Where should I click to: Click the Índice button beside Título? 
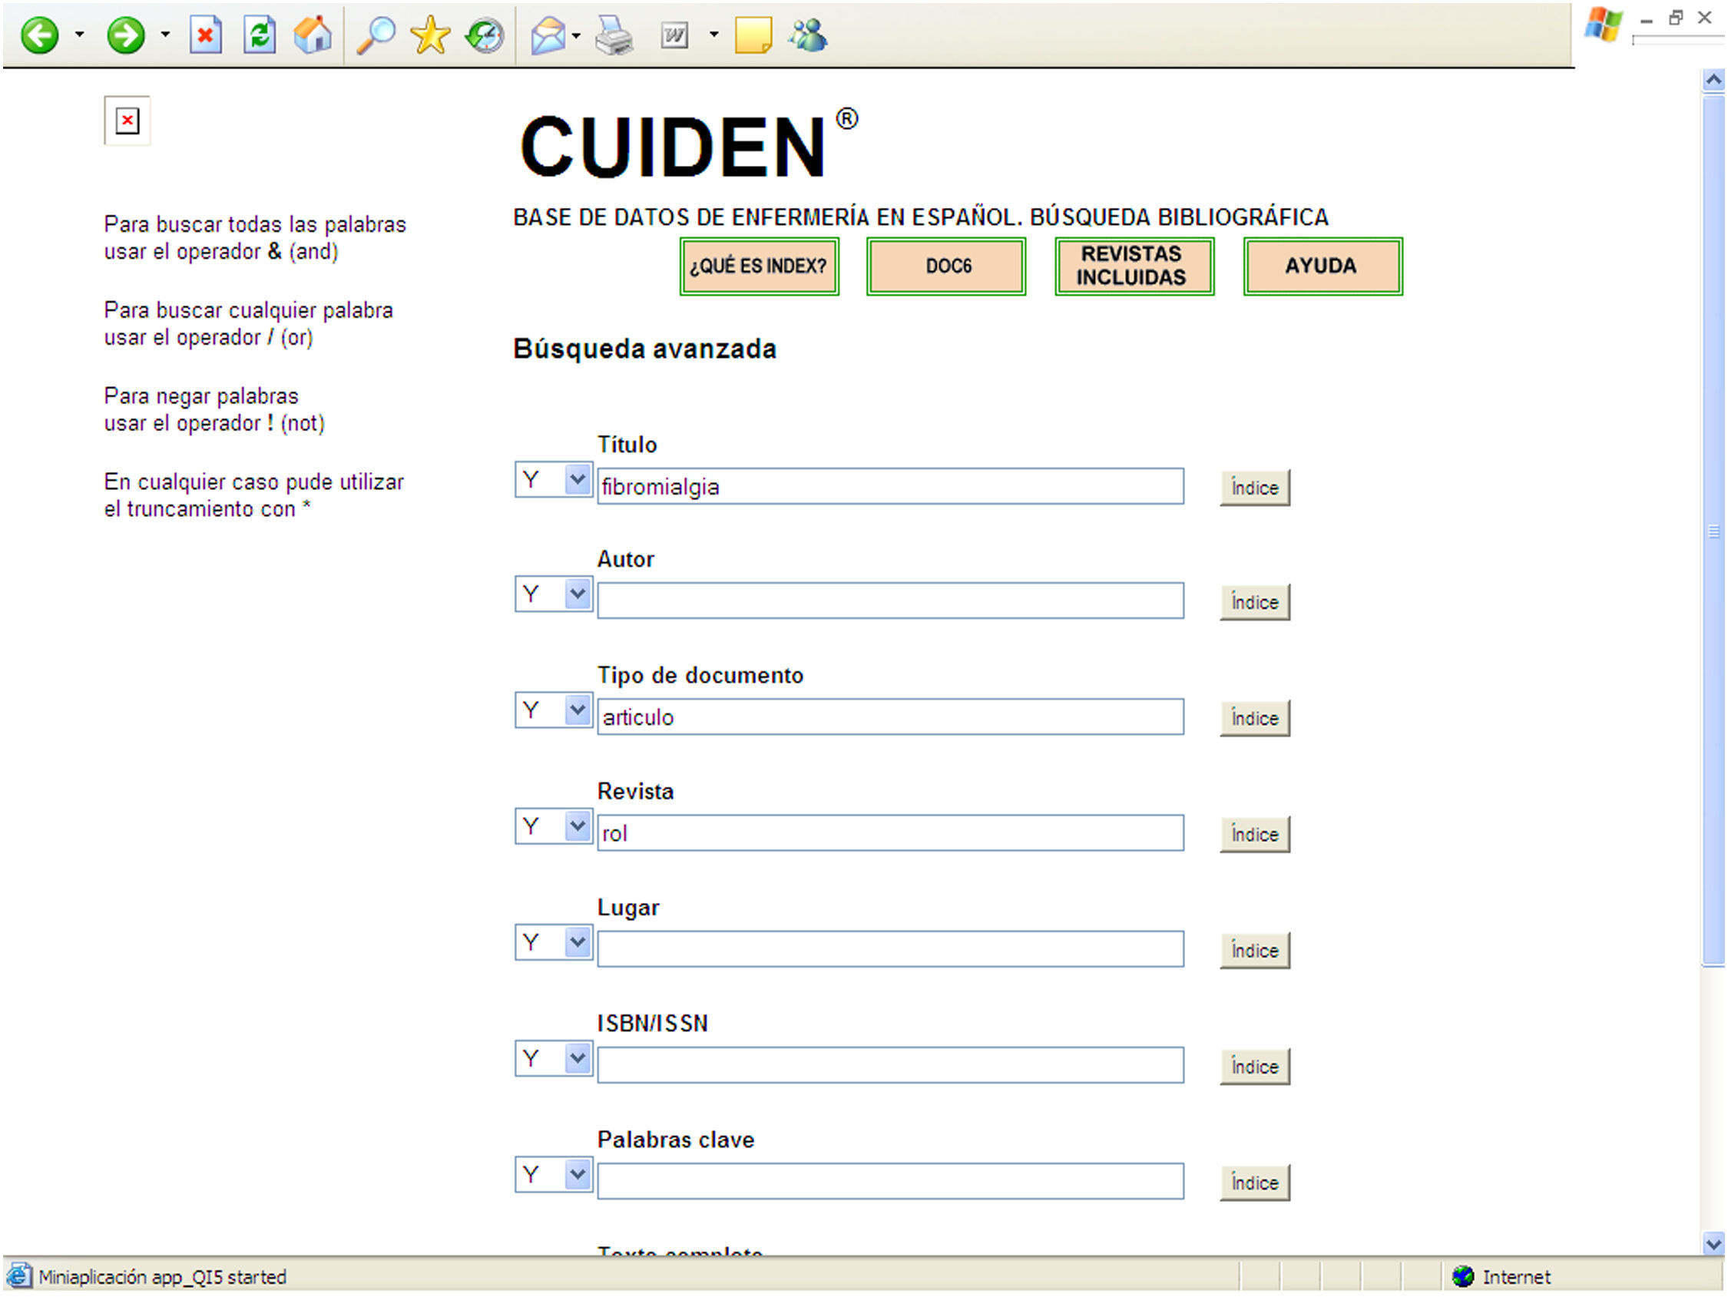[1255, 488]
